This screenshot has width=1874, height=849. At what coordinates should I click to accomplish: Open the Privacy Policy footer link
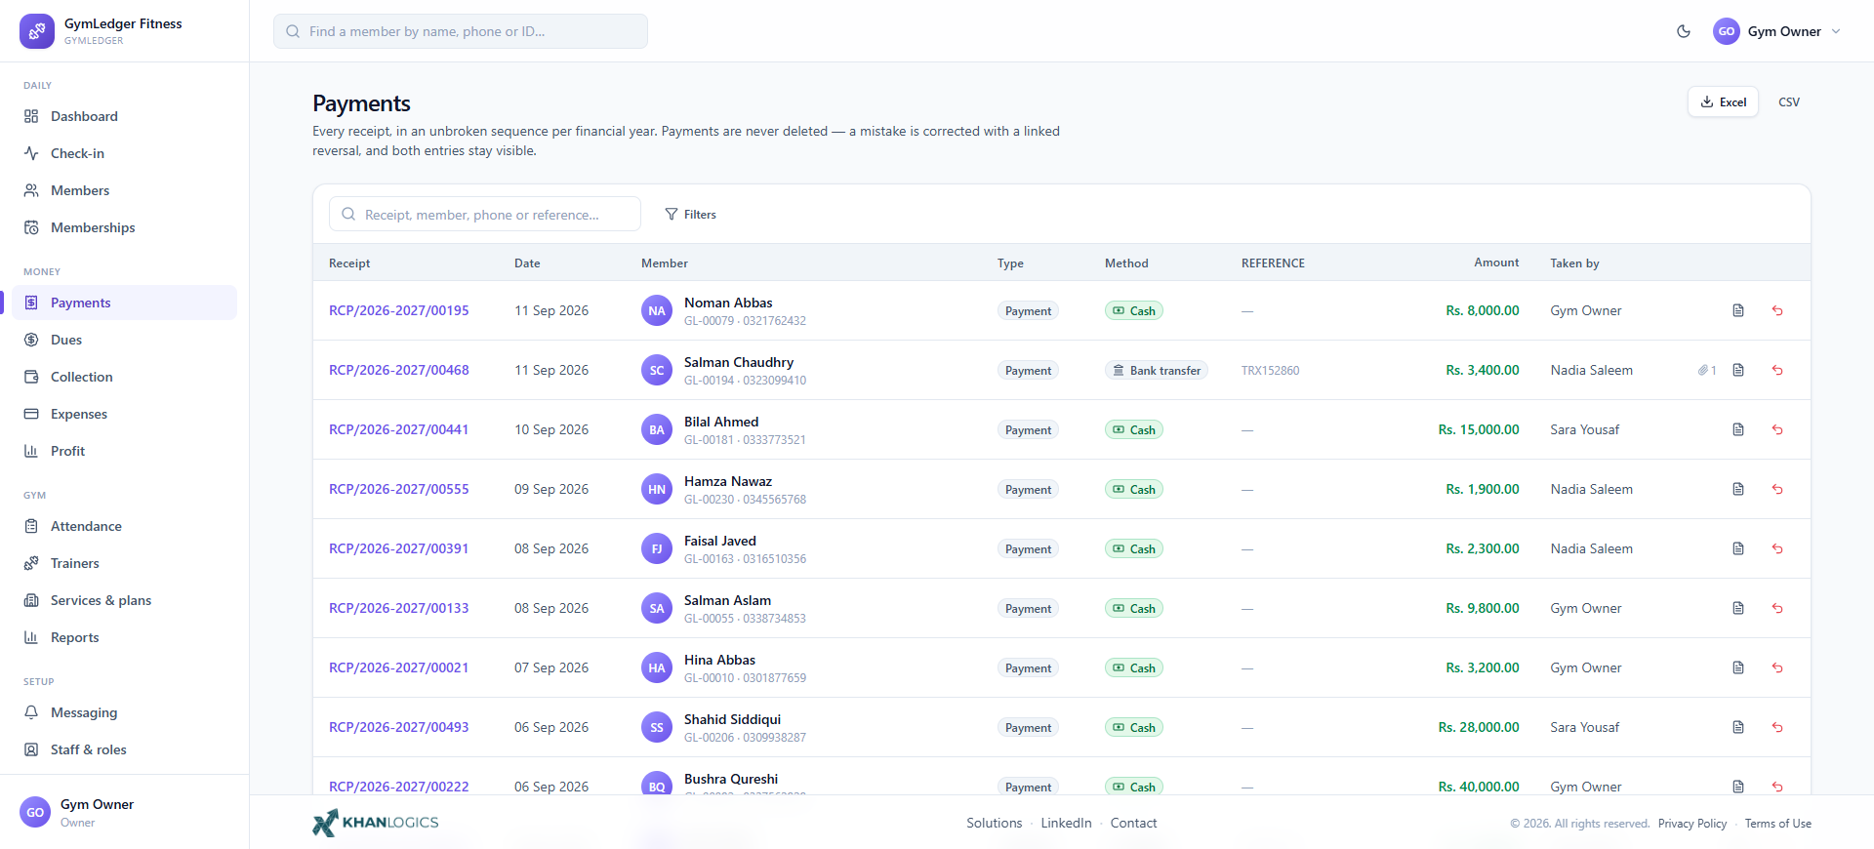[1691, 824]
